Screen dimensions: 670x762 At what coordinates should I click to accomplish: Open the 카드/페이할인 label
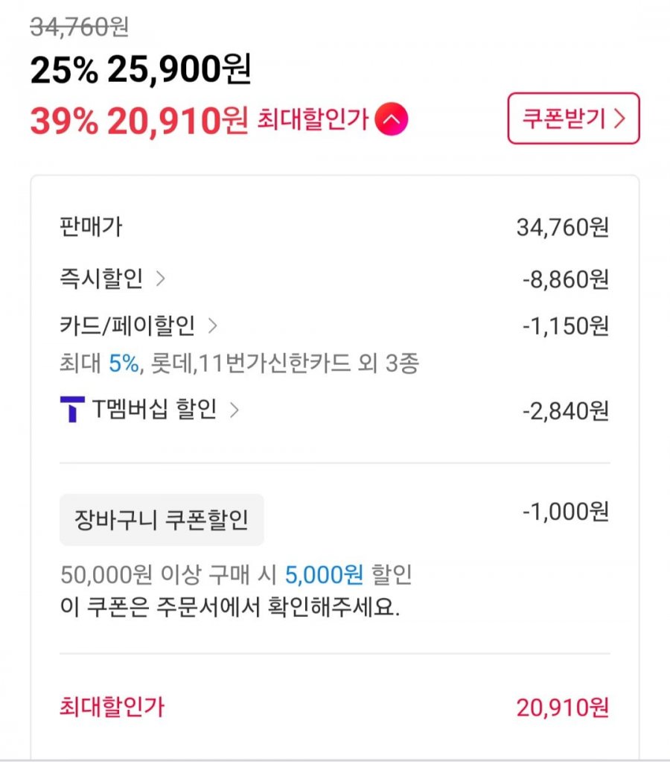[127, 326]
